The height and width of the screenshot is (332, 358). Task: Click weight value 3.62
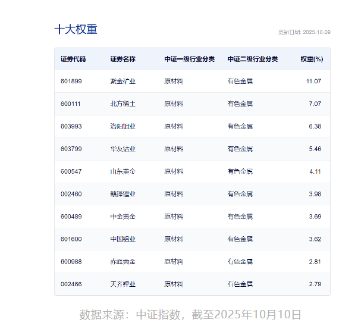315,239
